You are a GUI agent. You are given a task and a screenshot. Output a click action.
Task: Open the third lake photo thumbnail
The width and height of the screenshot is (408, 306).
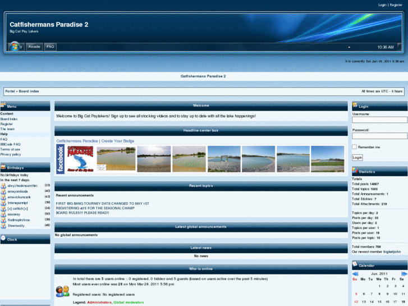click(189, 159)
